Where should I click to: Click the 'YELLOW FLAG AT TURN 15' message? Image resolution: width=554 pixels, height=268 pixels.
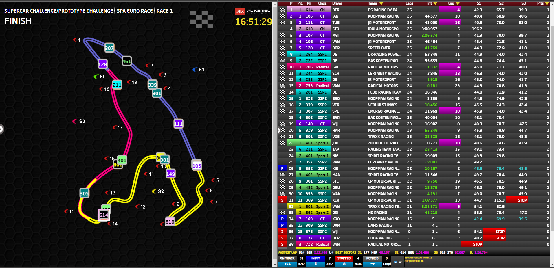(418, 258)
